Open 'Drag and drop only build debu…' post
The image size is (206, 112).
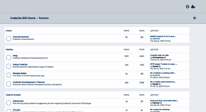click(164, 101)
